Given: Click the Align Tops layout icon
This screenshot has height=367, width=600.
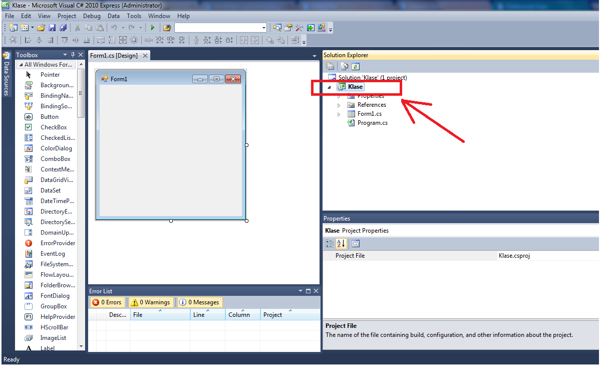Looking at the screenshot, I should (x=65, y=40).
